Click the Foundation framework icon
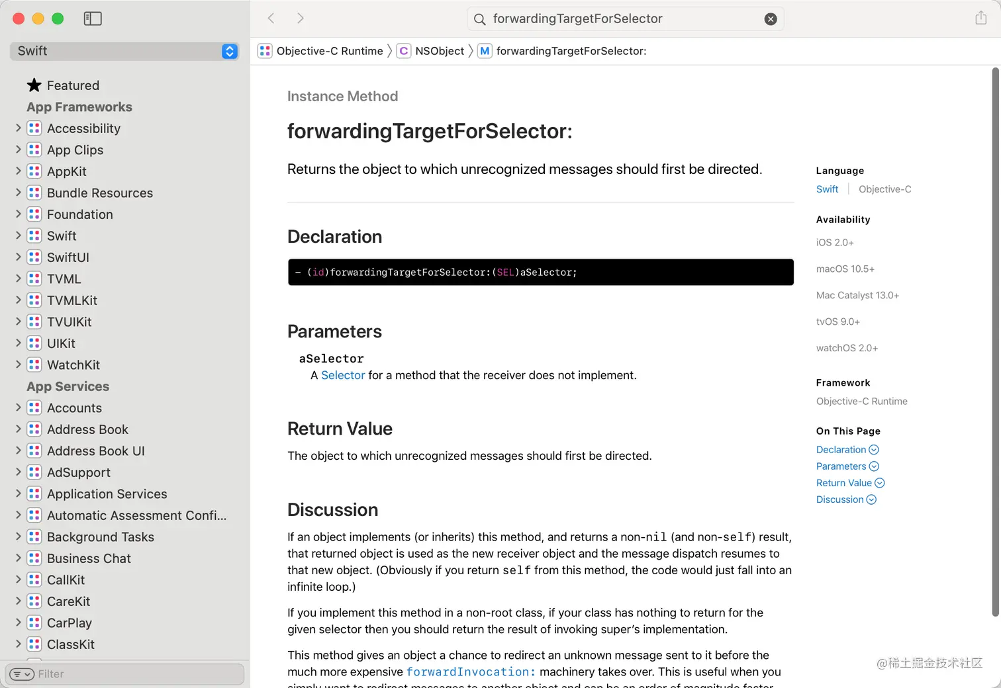Screen dimensions: 1001x688 (34, 214)
